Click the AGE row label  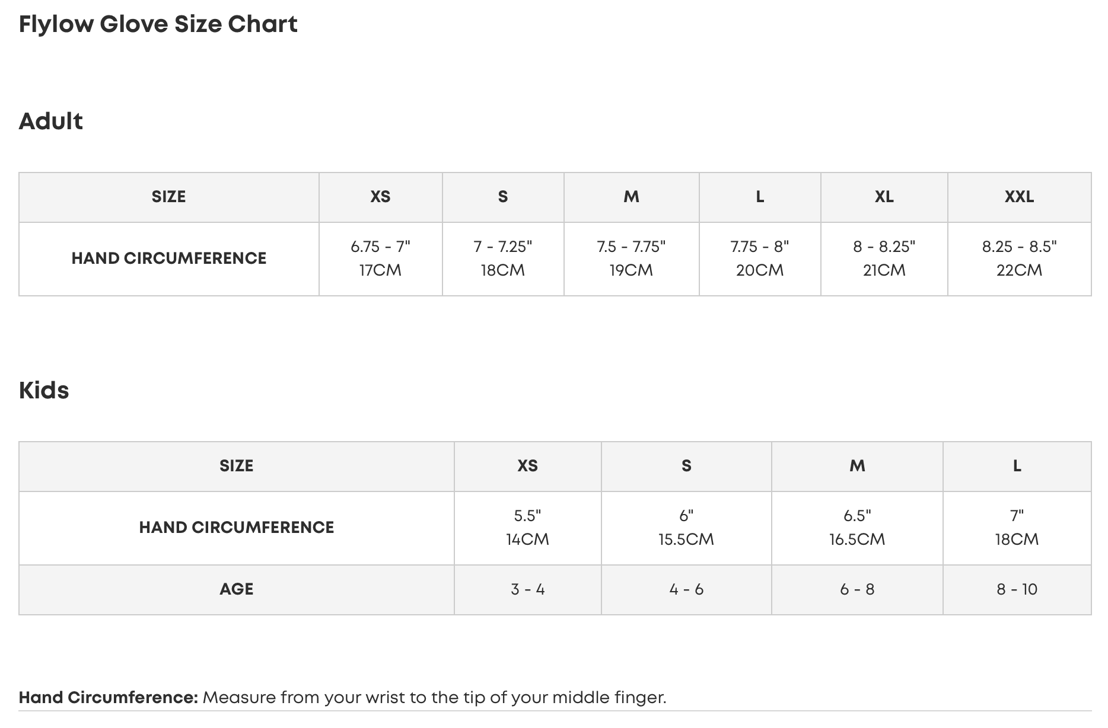[x=236, y=589]
